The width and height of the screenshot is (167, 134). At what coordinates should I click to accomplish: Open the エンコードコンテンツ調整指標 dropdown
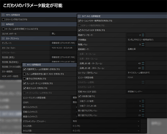pyautogui.click(x=74, y=97)
